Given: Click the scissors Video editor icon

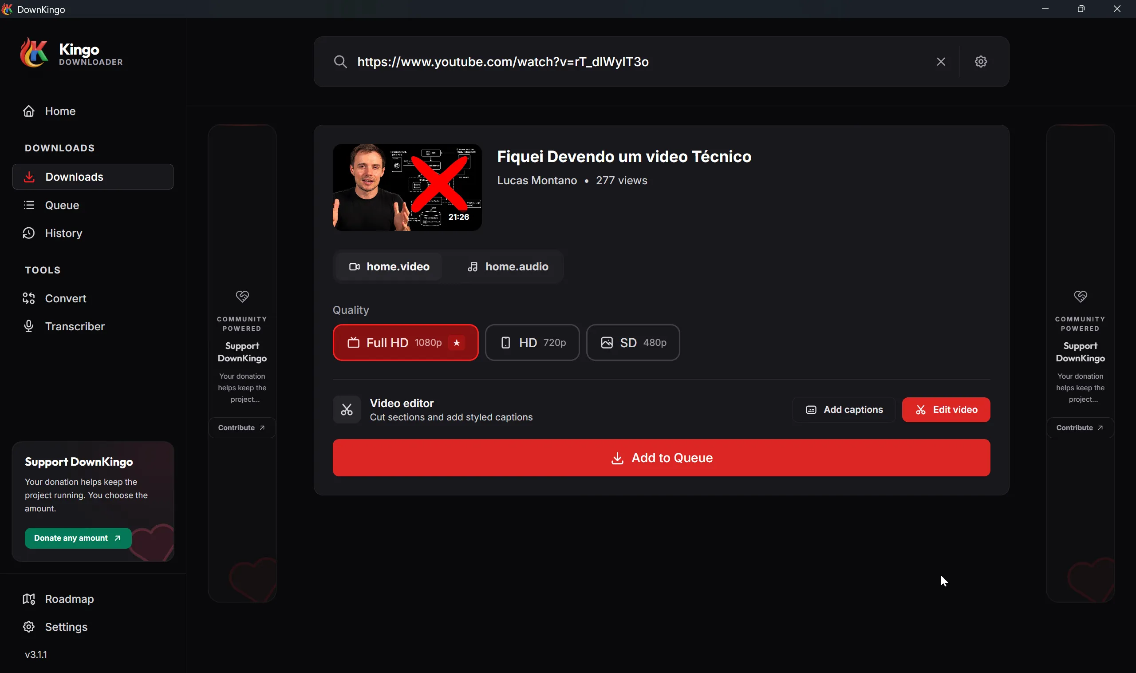Looking at the screenshot, I should [x=347, y=410].
